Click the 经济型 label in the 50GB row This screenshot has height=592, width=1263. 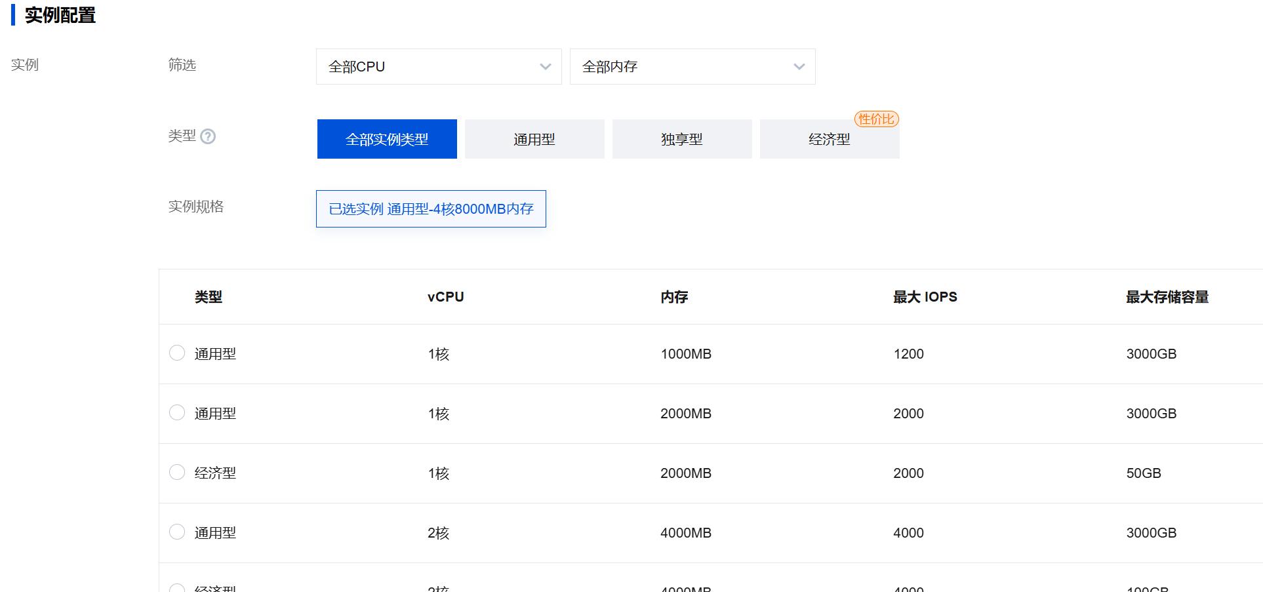click(215, 473)
